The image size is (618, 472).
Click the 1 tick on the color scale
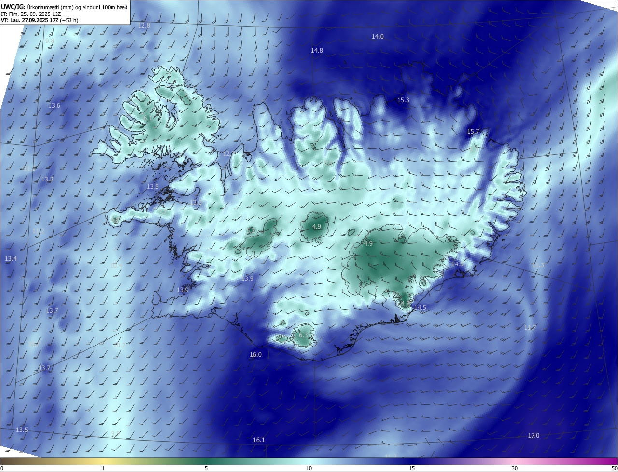tap(103, 468)
